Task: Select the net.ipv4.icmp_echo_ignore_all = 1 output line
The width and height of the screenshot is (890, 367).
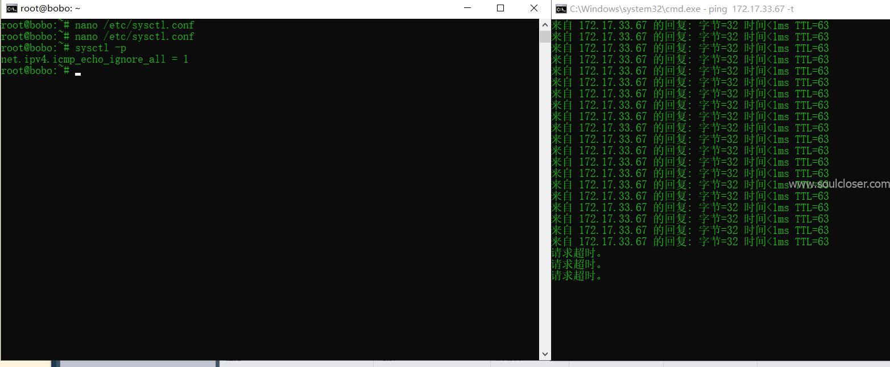Action: 94,59
